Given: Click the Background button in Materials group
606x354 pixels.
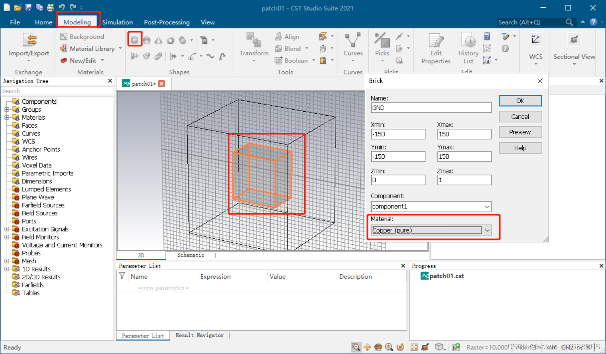Looking at the screenshot, I should (x=82, y=37).
